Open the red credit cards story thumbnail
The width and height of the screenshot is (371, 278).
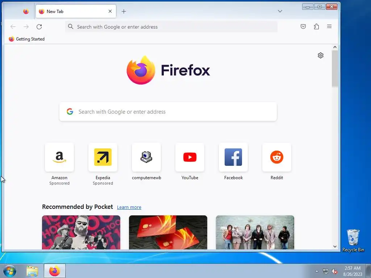[x=168, y=232]
